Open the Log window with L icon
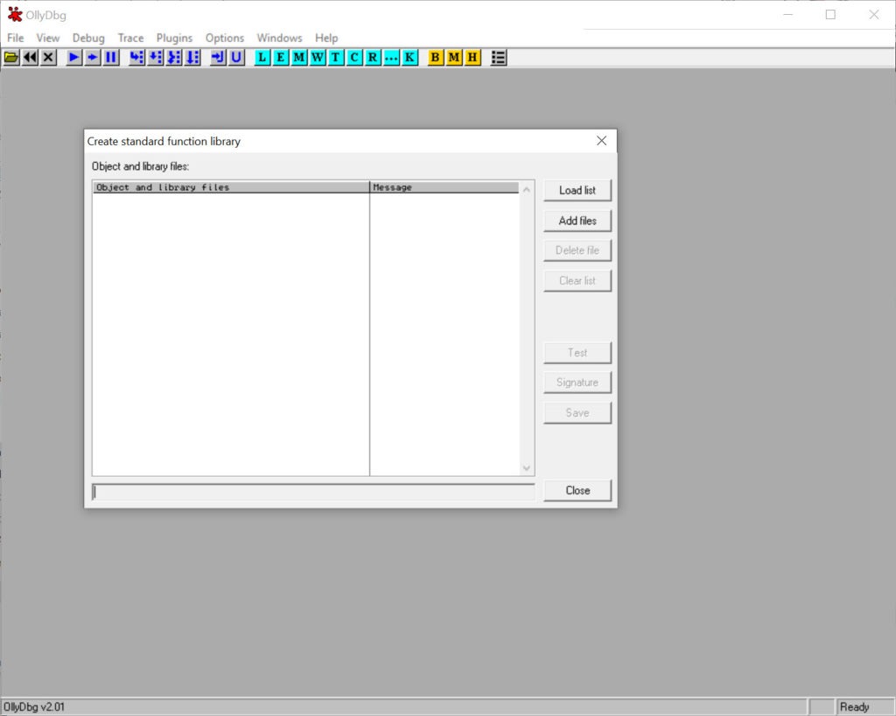This screenshot has height=716, width=896. point(262,57)
